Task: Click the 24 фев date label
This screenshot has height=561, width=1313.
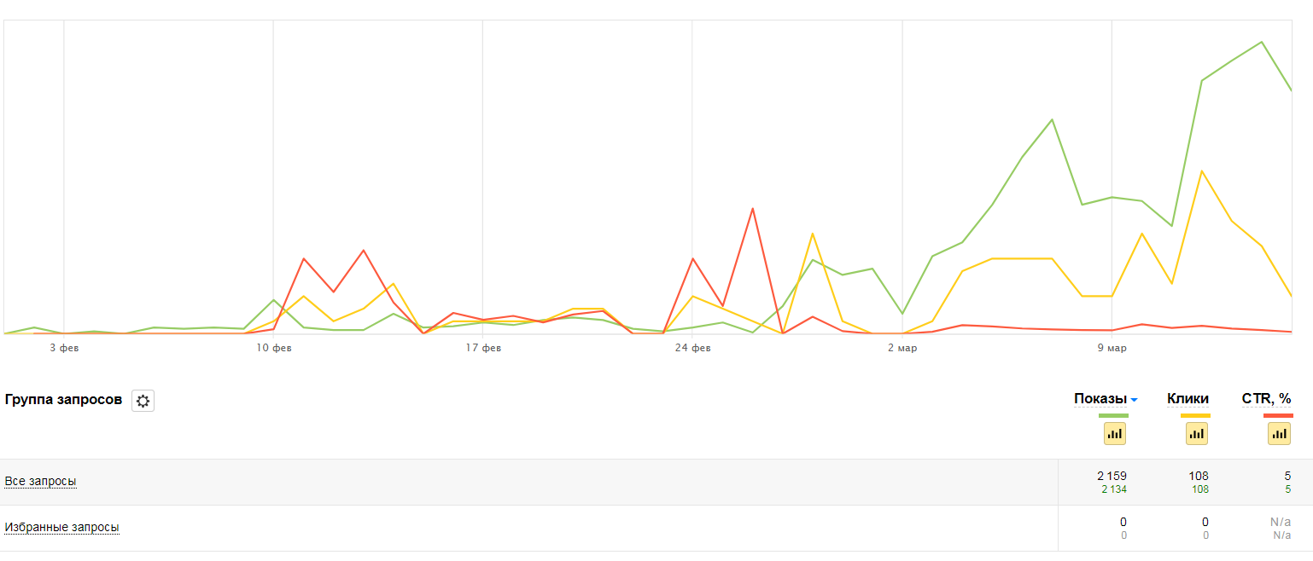Action: click(x=692, y=347)
